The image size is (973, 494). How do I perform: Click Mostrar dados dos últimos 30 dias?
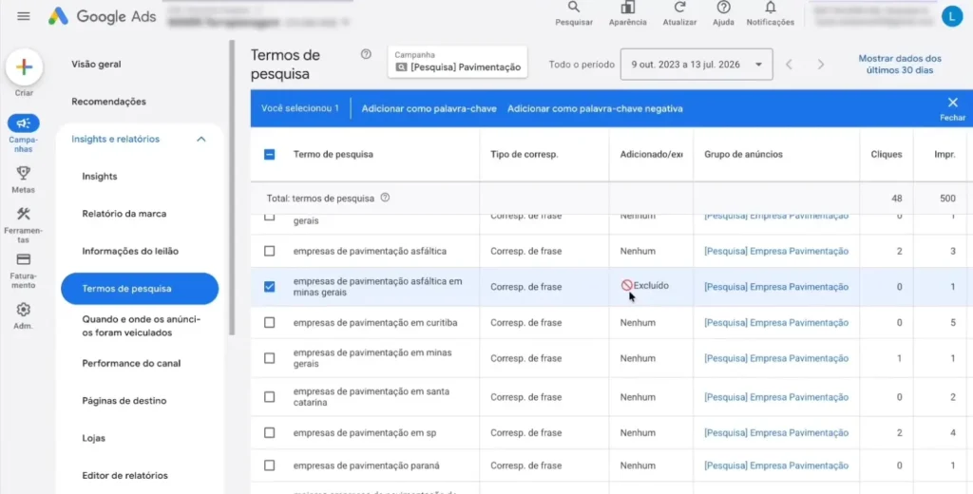coord(900,64)
